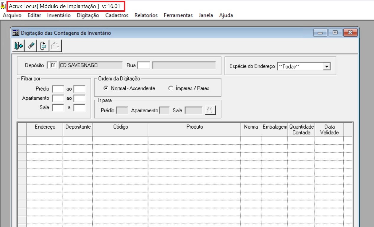Open the Ferramentas menu
Viewport: 374px width, 227px height.
coord(178,15)
